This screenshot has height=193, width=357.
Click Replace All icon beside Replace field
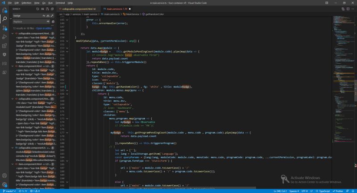point(53,21)
